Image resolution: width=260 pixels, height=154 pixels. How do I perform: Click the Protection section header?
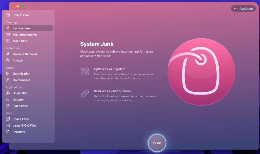tap(12, 48)
